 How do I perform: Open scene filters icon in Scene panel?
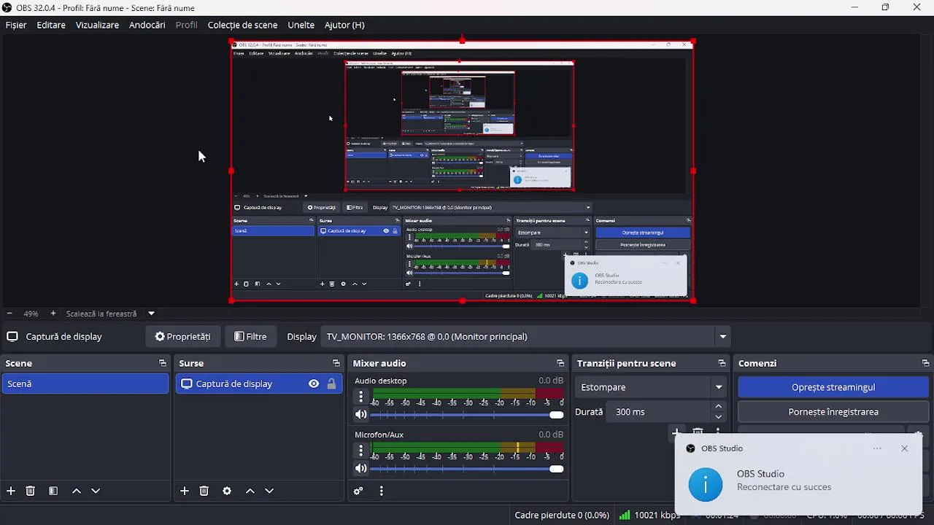pyautogui.click(x=53, y=491)
